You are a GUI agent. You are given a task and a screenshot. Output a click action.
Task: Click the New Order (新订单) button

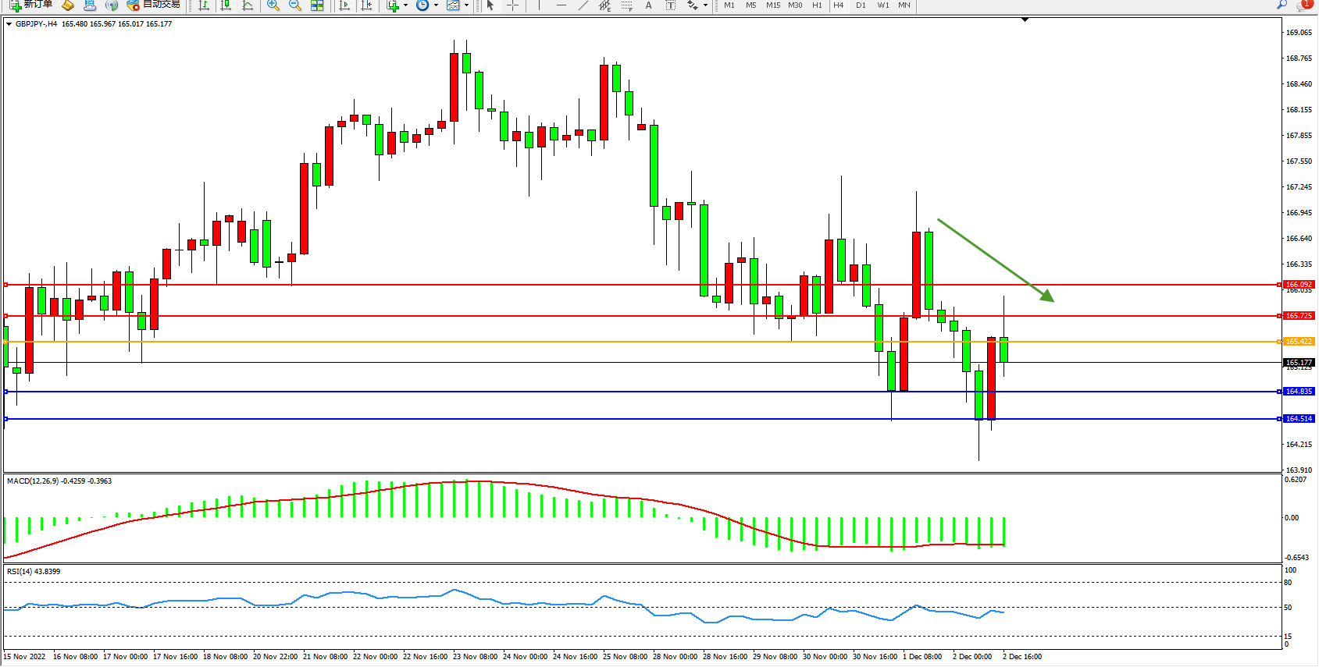(31, 5)
